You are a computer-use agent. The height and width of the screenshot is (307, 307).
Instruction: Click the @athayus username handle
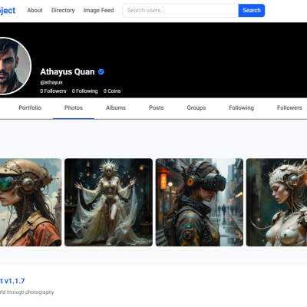pyautogui.click(x=51, y=82)
